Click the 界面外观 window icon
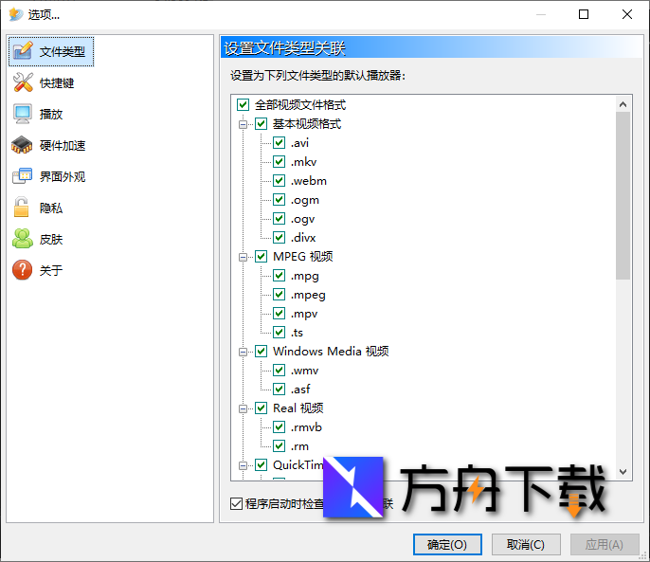The width and height of the screenshot is (650, 562). pos(23,176)
